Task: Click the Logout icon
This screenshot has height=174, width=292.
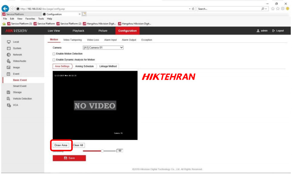Action: (x=274, y=31)
